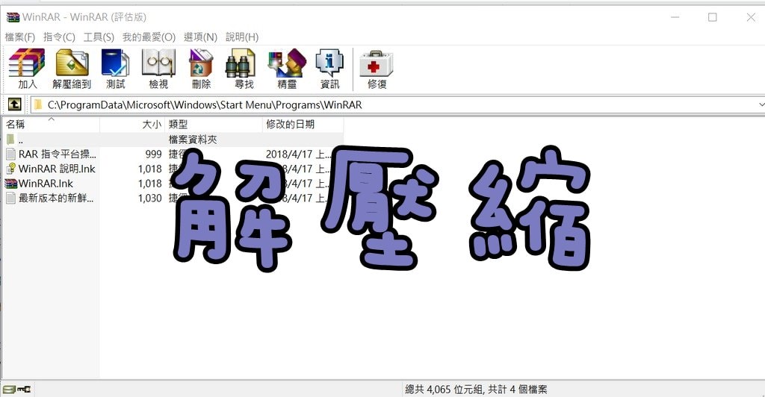Select the parent folder '..' row
765x397 pixels.
pos(173,140)
